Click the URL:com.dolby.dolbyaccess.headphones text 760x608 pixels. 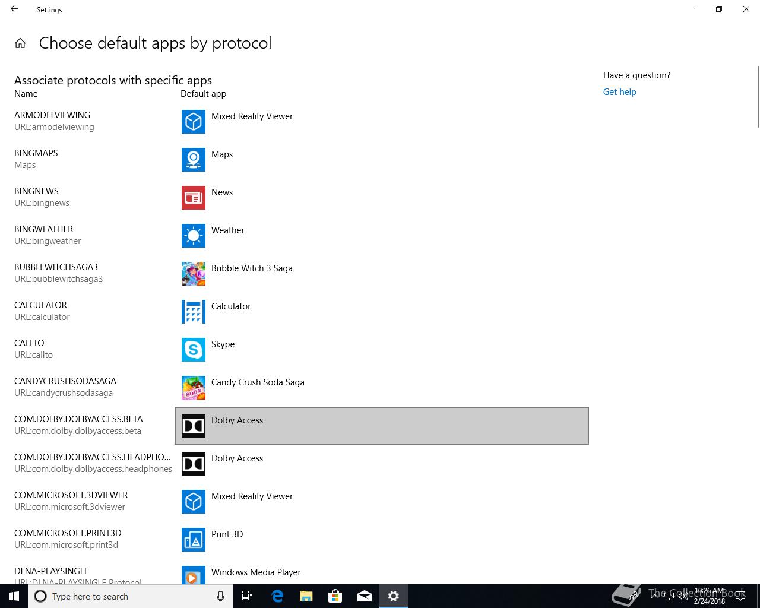tap(93, 469)
